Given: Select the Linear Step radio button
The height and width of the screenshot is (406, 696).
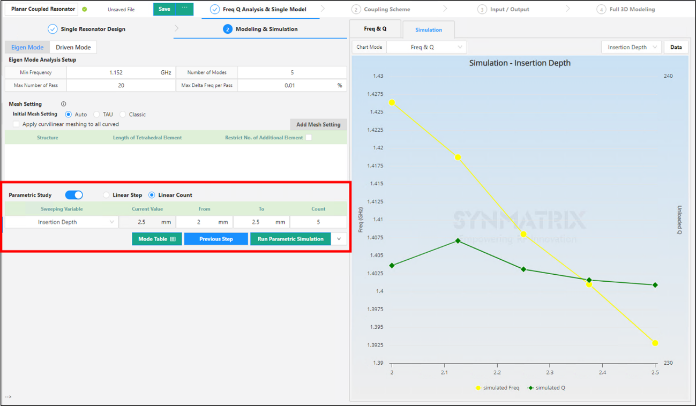Looking at the screenshot, I should [x=106, y=195].
